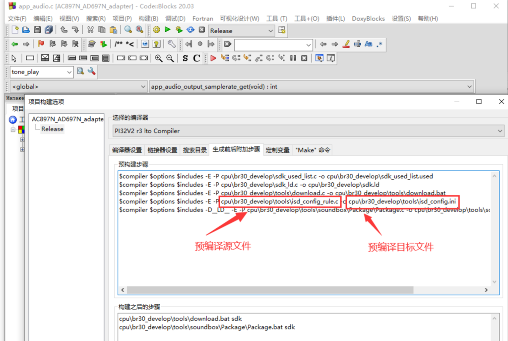Screen dimensions: 508x341
Task: Click the S toolbar icon
Action: click(x=185, y=58)
